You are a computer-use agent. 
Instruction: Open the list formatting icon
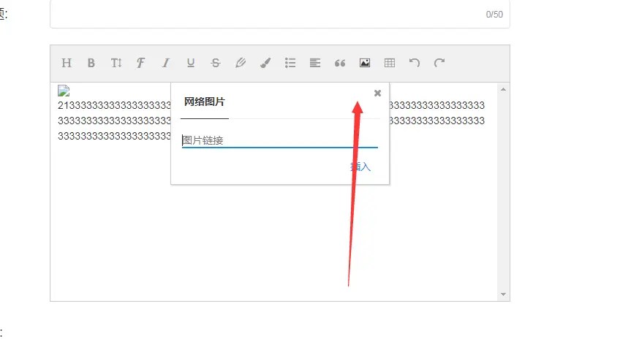point(290,63)
